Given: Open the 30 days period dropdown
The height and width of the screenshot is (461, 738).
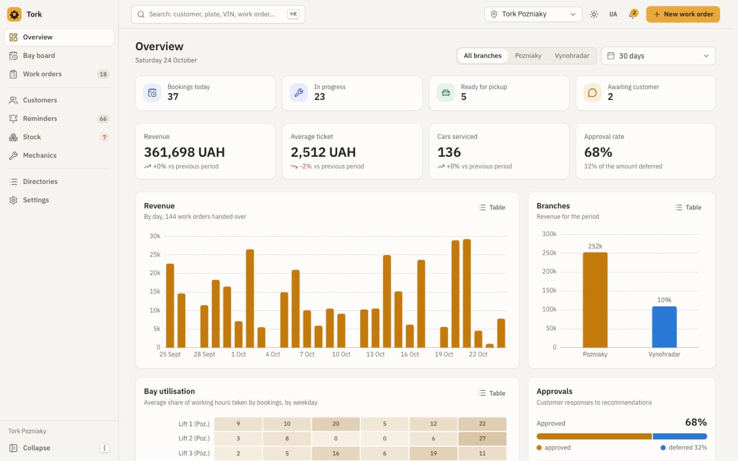Looking at the screenshot, I should 658,56.
